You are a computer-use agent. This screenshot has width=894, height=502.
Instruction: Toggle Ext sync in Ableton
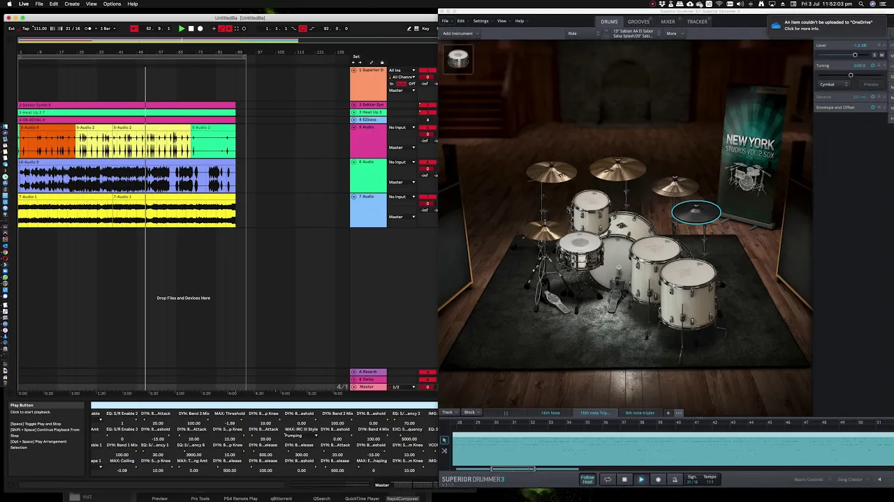[x=11, y=29]
